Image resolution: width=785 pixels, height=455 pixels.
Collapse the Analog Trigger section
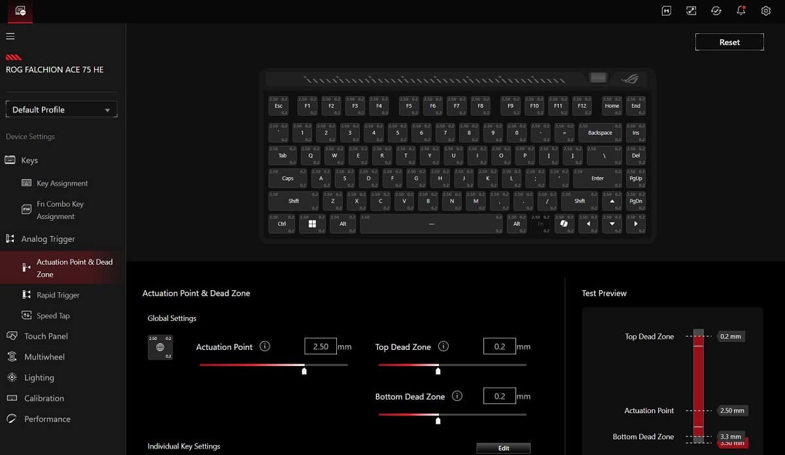(48, 239)
